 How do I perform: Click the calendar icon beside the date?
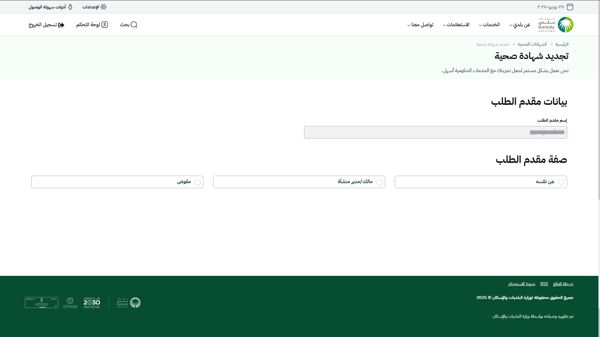(570, 7)
